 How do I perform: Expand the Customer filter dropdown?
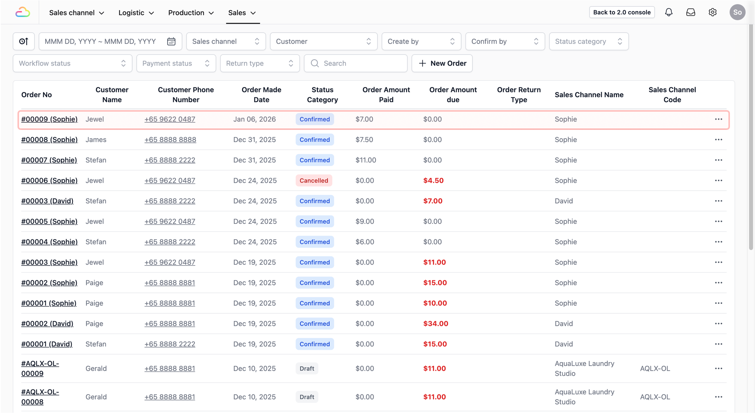click(x=323, y=41)
